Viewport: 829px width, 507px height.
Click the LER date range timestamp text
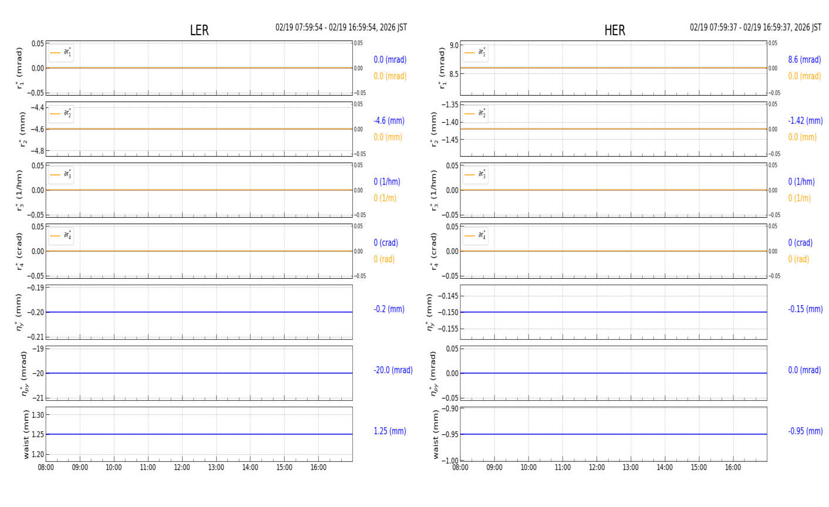(341, 28)
